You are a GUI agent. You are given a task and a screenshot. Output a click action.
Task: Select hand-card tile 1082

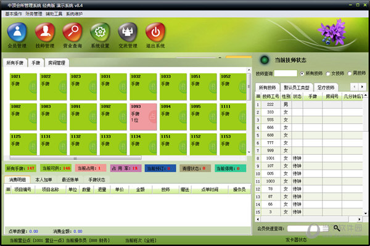tap(23, 117)
